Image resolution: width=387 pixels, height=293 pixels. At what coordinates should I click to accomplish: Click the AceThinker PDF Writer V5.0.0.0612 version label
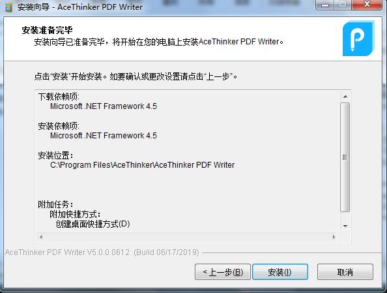[x=102, y=253]
